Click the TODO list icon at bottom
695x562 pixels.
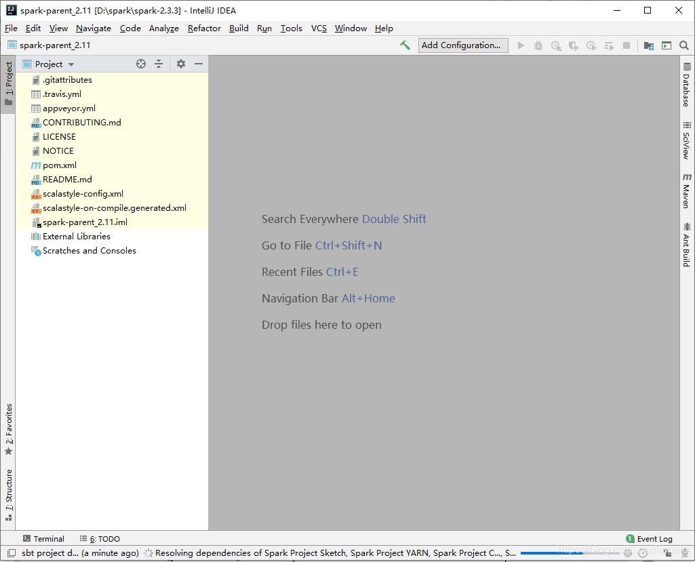83,538
